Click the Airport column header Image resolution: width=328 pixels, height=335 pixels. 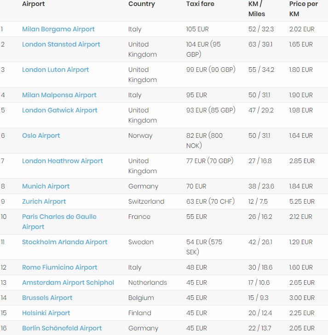[x=34, y=4]
